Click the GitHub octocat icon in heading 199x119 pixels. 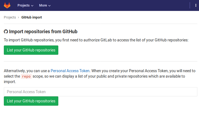(x=6, y=32)
